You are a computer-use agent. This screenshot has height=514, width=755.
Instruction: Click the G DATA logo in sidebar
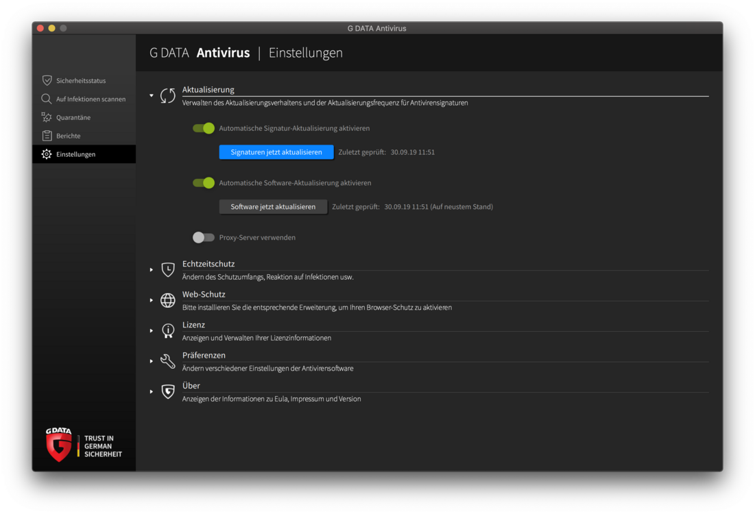[x=59, y=445]
